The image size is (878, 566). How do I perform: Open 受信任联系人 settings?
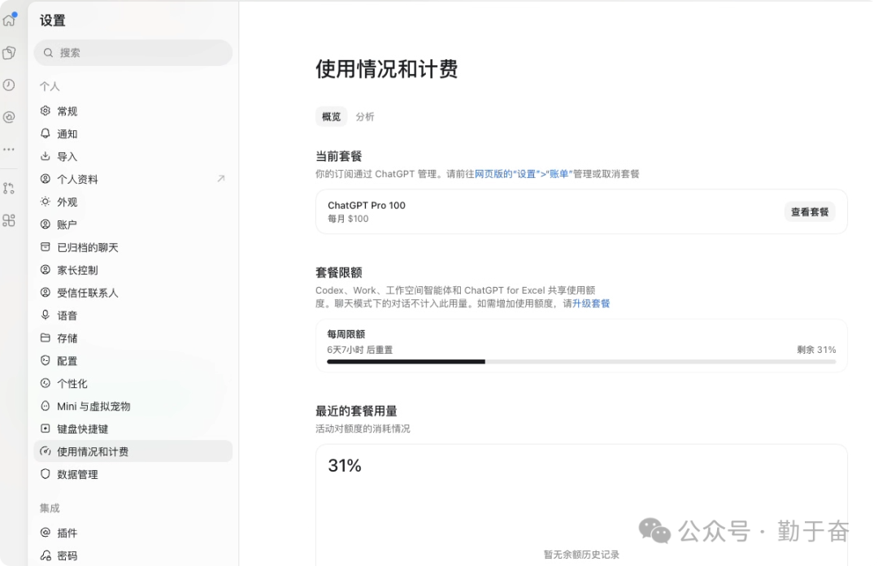coord(133,293)
